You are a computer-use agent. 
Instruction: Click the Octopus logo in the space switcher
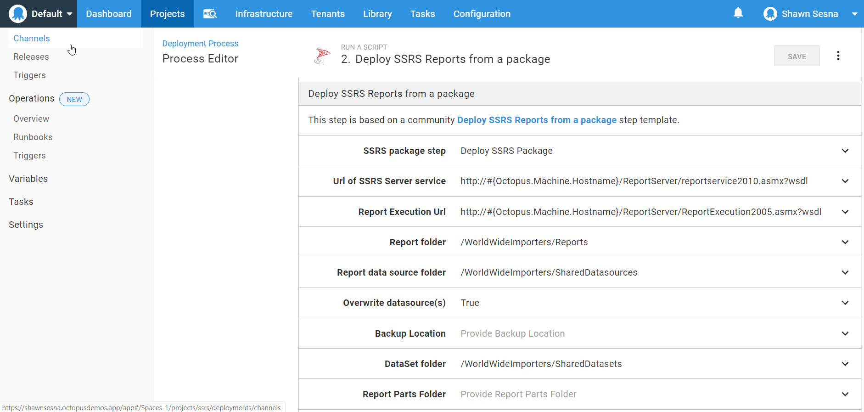pyautogui.click(x=18, y=14)
